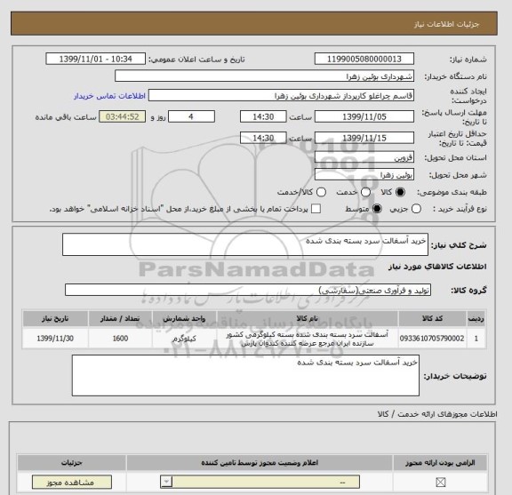Click the response deadline time field
Viewport: 512px width, 495px height.
(x=263, y=116)
